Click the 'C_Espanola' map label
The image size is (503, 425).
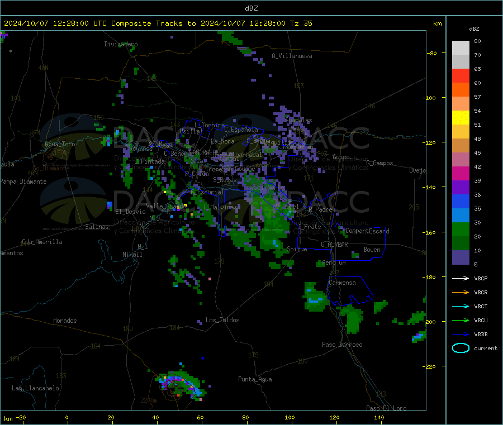[x=241, y=130]
